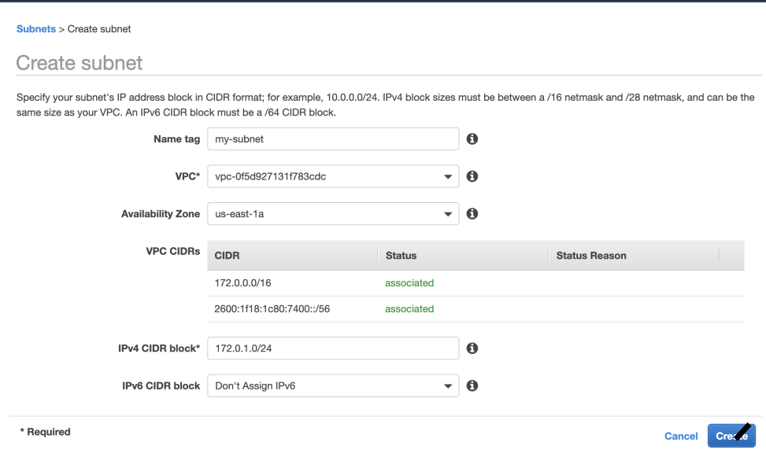Click the info icon for IPv6 CIDR block

click(x=472, y=385)
